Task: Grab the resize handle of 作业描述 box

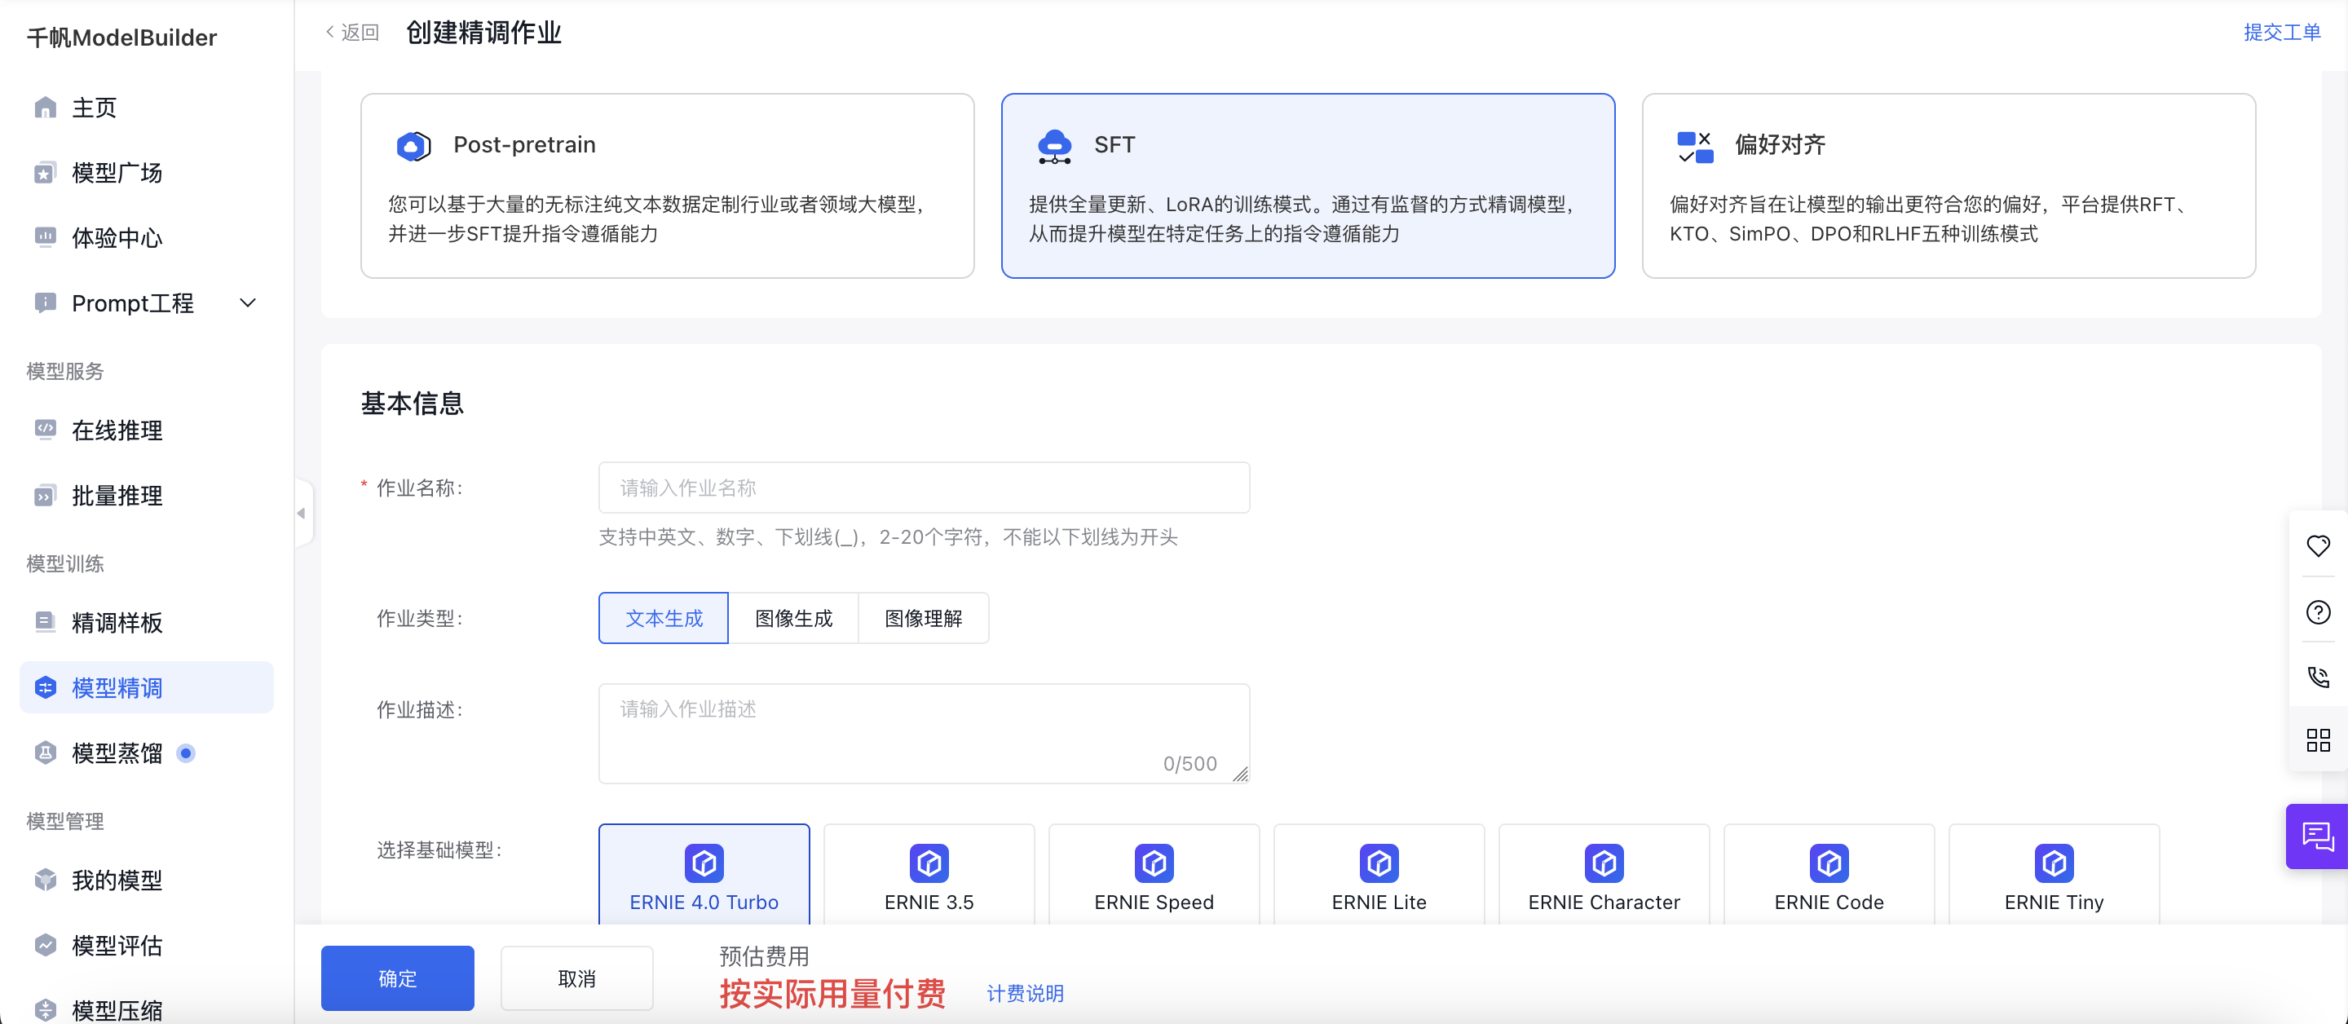Action: pos(1239,773)
